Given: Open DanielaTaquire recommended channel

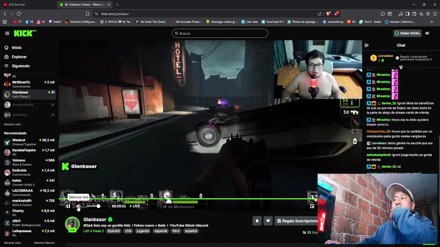Looking at the screenshot, I should (29, 152).
